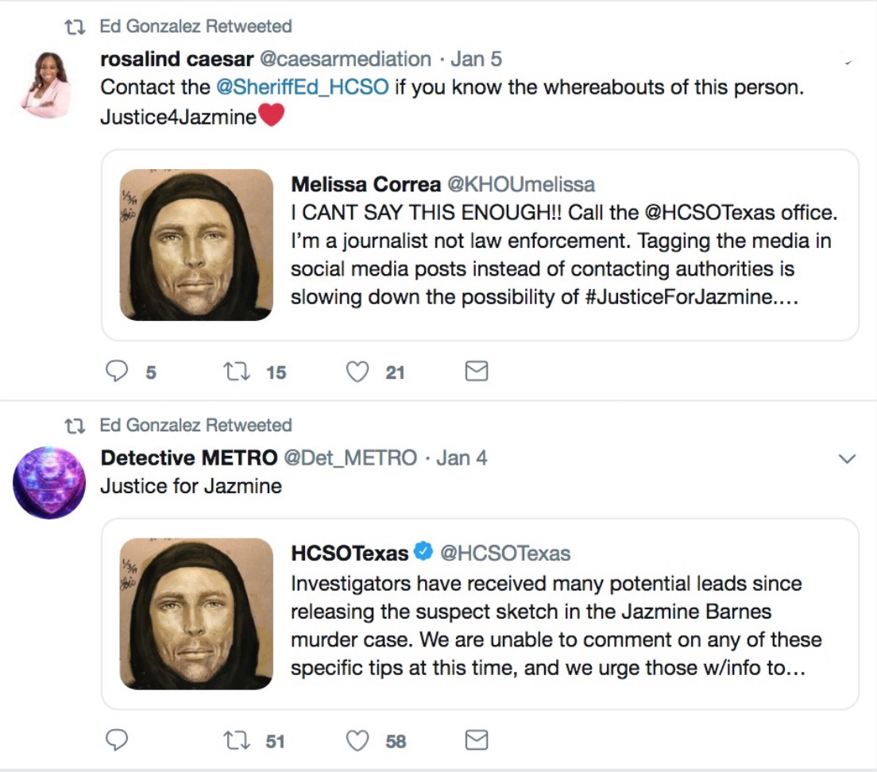
Task: Open the Jan 5 tweet timestamp
Action: point(476,60)
